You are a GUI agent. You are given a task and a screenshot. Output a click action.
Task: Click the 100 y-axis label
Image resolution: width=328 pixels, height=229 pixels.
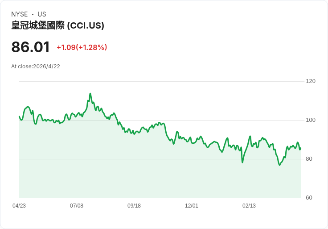pyautogui.click(x=311, y=120)
